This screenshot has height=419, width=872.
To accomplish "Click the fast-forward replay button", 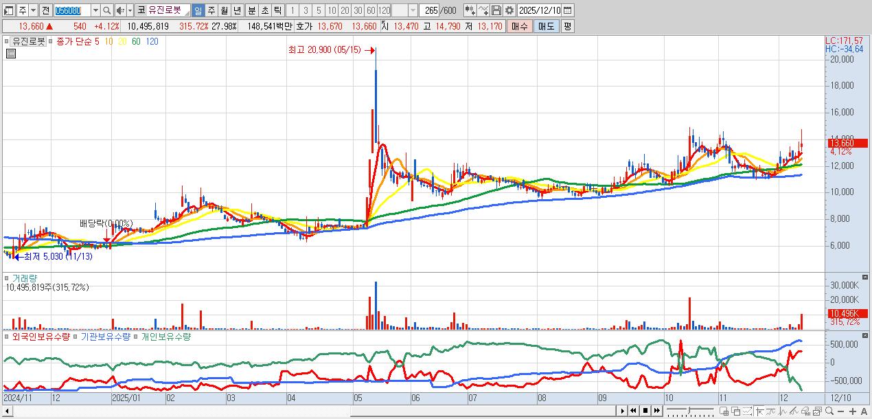I will [x=657, y=411].
